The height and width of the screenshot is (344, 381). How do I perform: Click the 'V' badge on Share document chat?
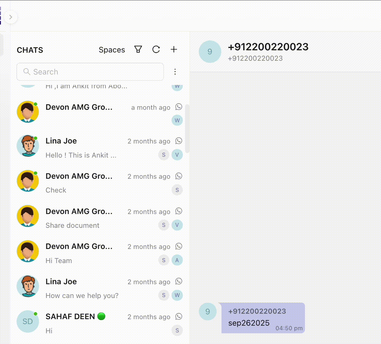177,225
